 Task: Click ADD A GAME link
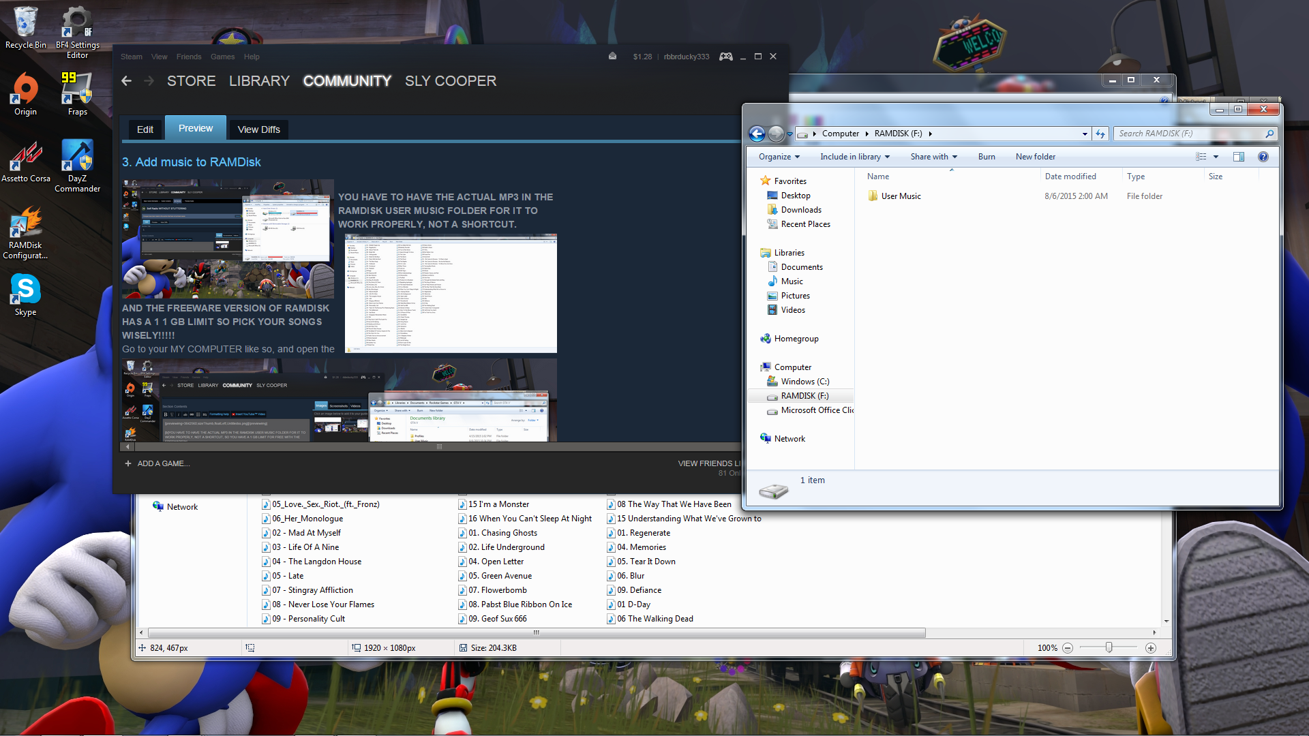163,463
